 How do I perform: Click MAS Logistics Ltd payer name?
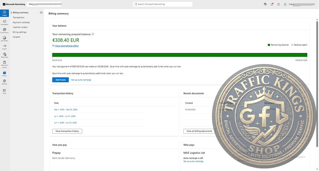194,153
